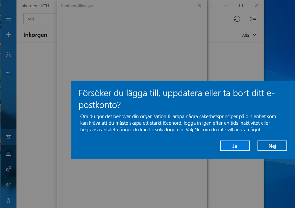Sync the mailbox with refresh icon
295x208 pixels.
(x=237, y=19)
